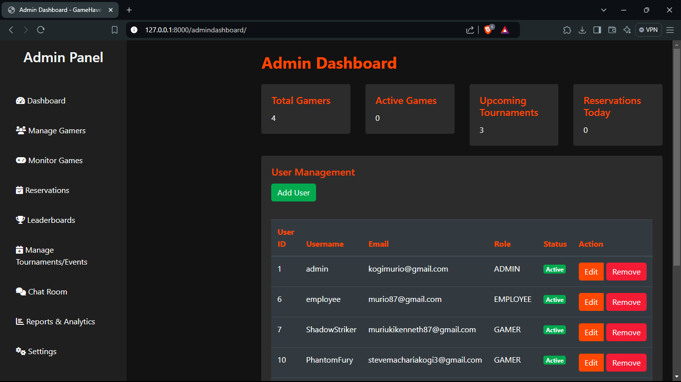Open the Extensions puzzle icon

(567, 30)
